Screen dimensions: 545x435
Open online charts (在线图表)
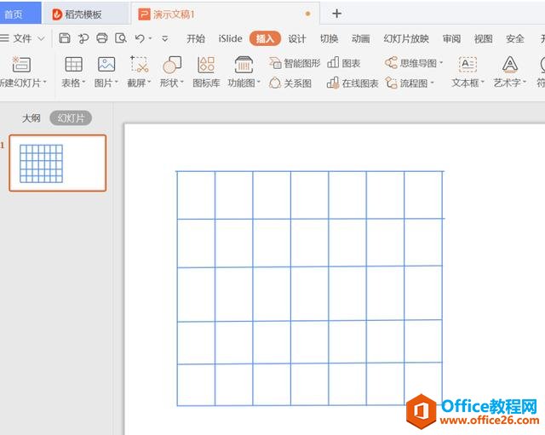click(353, 83)
